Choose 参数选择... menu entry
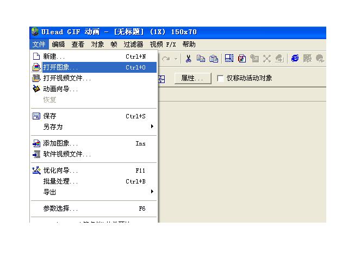Viewport: 348px width, 278px height. pyautogui.click(x=94, y=208)
